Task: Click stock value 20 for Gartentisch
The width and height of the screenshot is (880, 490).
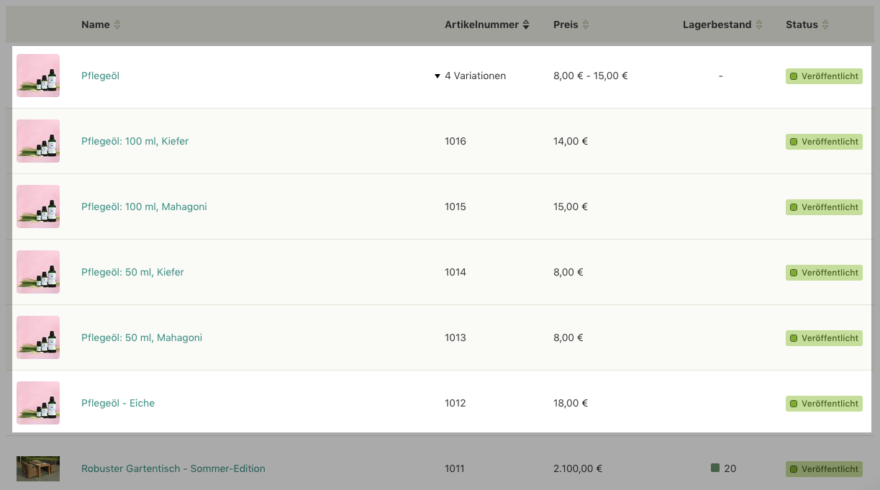Action: (730, 468)
